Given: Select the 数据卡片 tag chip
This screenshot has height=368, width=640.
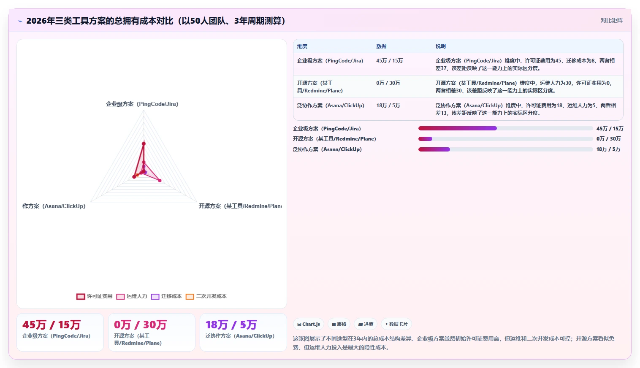Looking at the screenshot, I should pyautogui.click(x=396, y=324).
